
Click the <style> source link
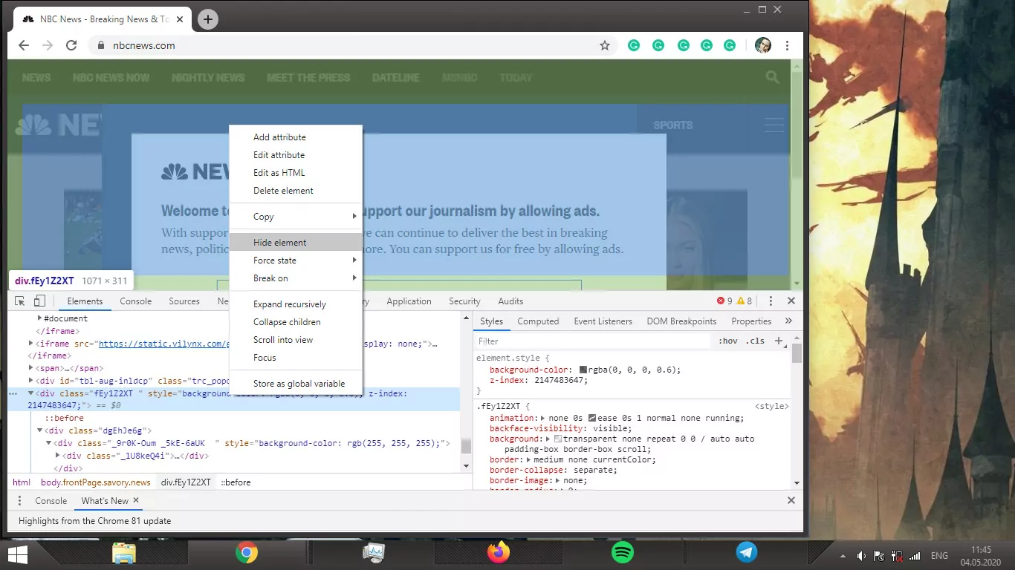772,407
